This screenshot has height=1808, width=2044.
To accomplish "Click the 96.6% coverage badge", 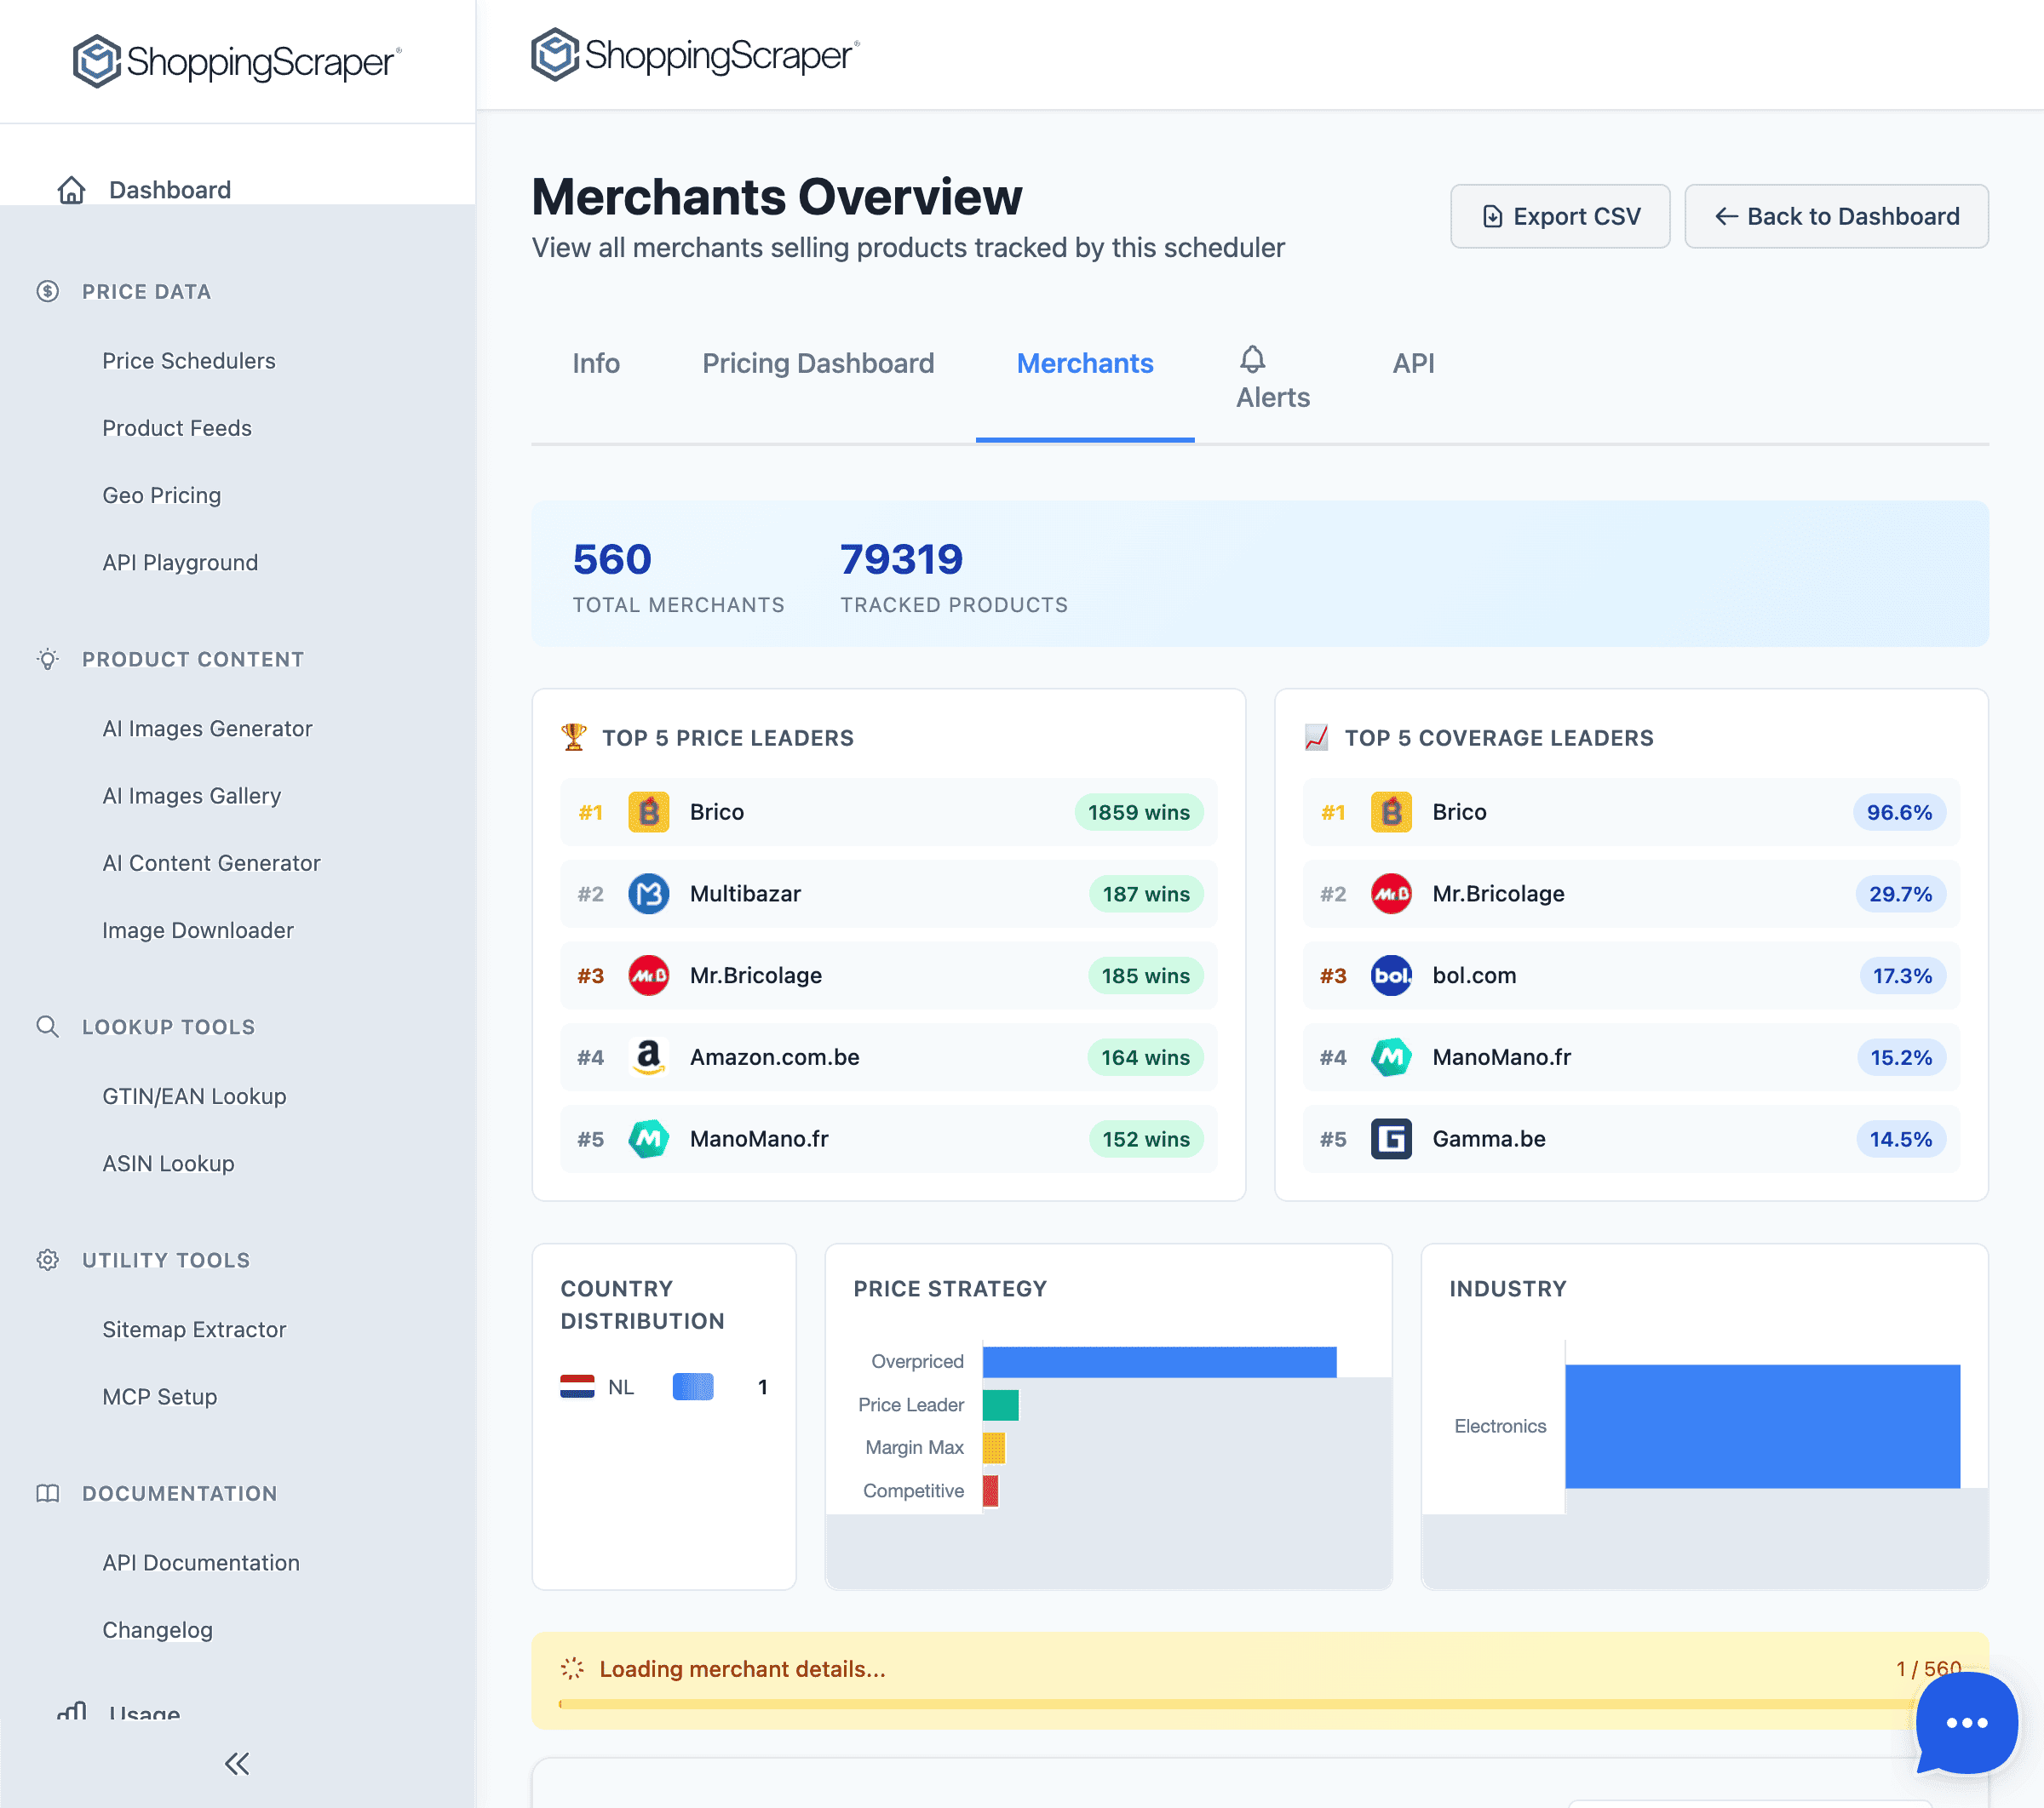I will coord(1900,813).
